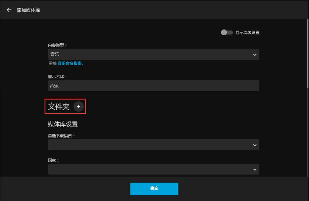Screen dimensions: 309x201
Task: Go back using the arrow beside 添加媒体库
Action: click(9, 10)
